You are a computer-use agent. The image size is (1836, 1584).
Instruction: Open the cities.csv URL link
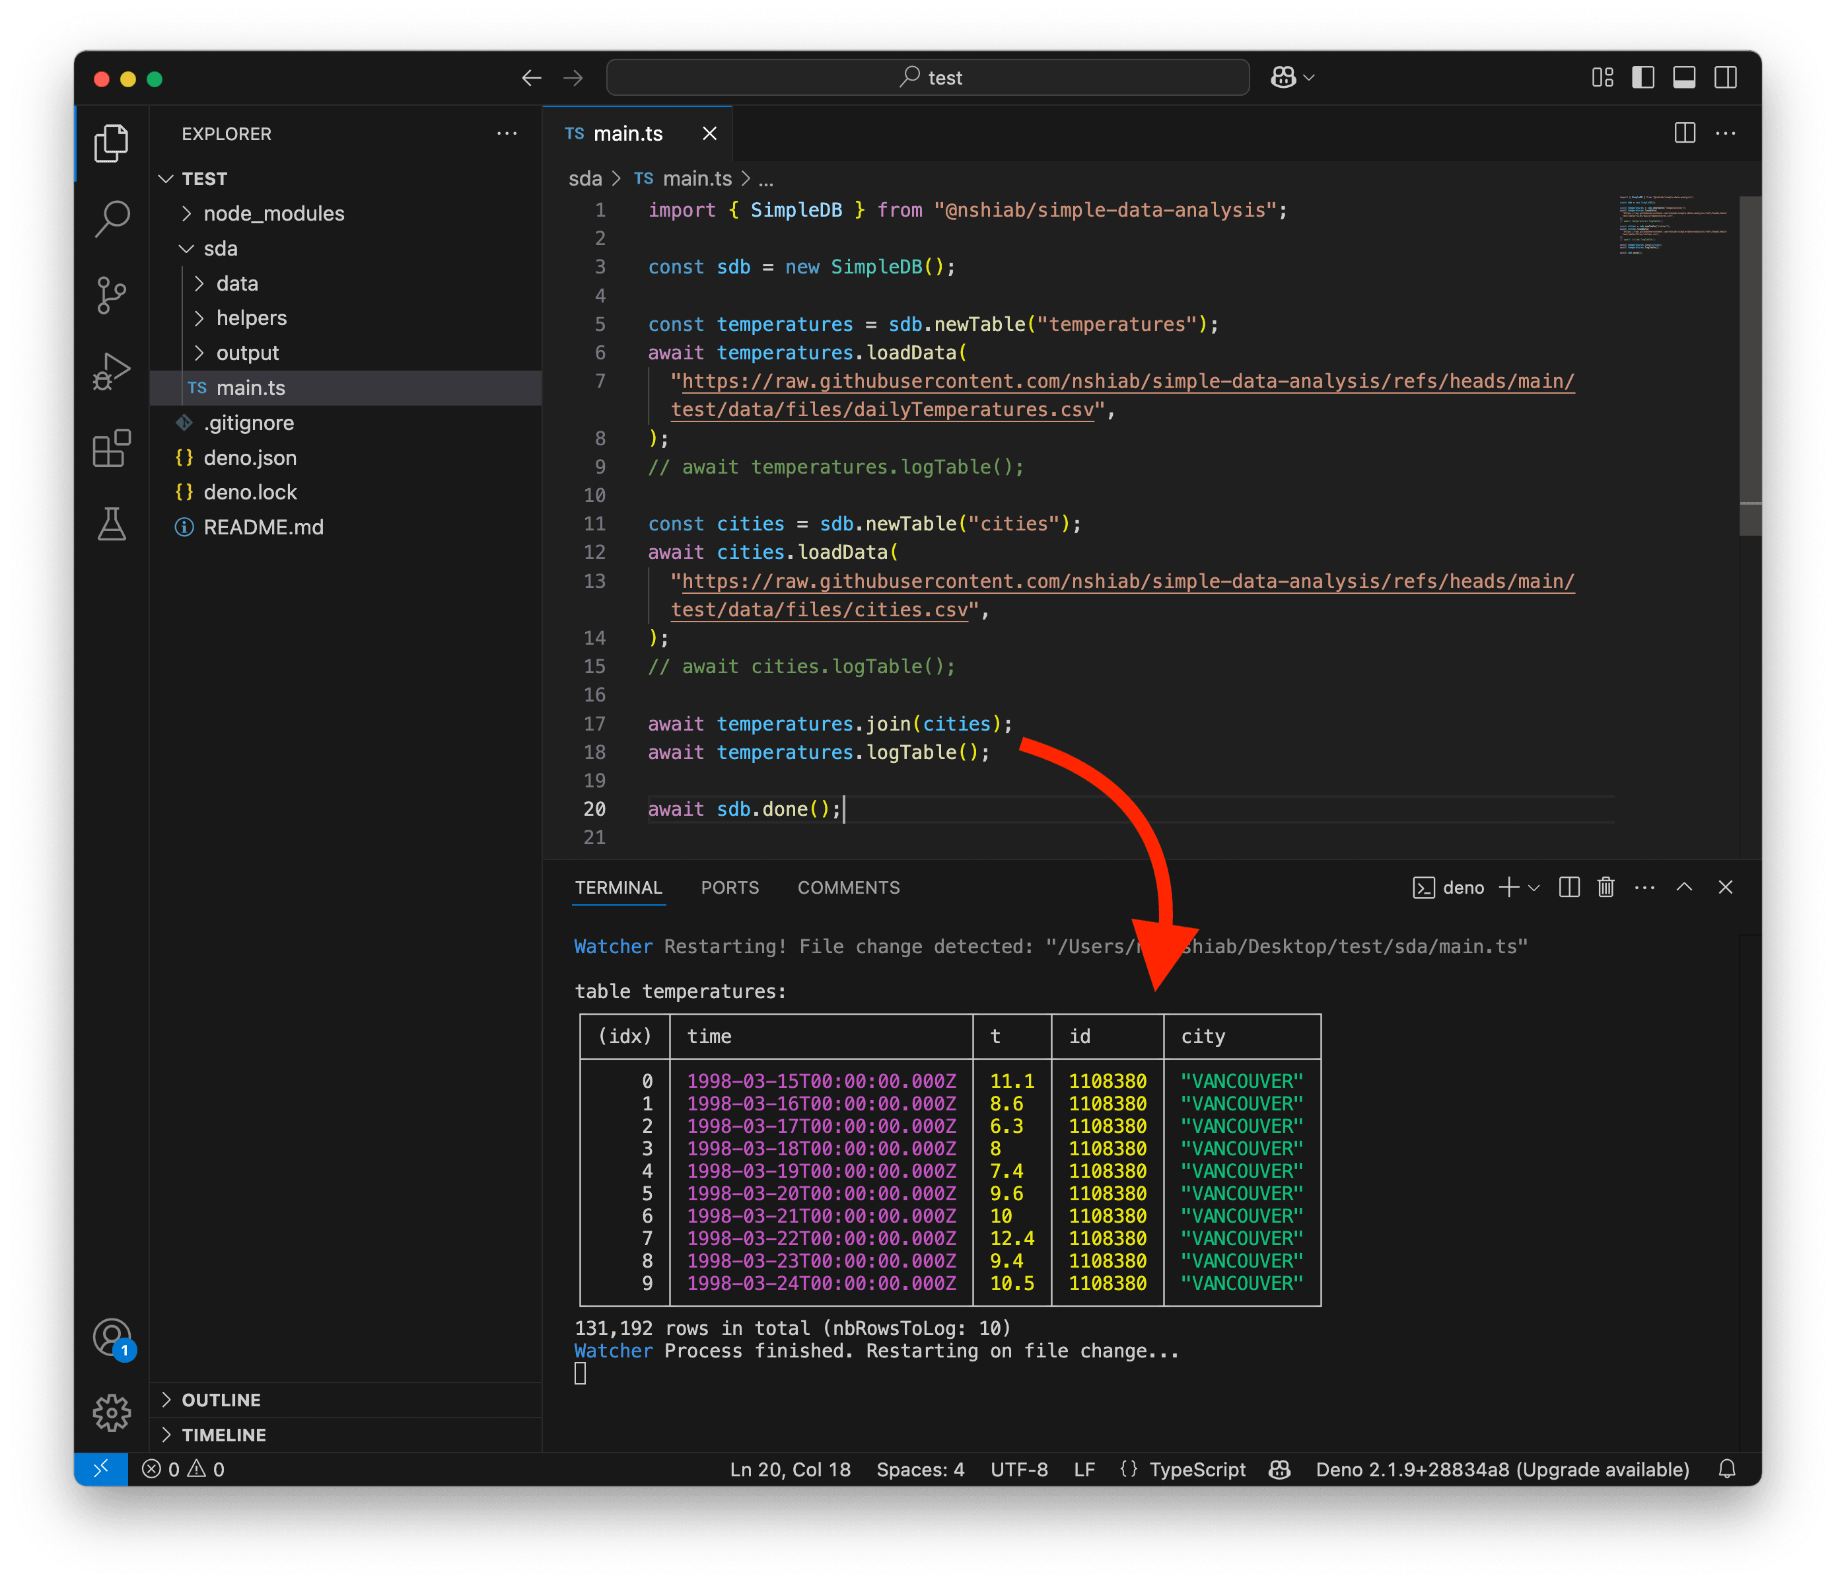pos(1122,594)
